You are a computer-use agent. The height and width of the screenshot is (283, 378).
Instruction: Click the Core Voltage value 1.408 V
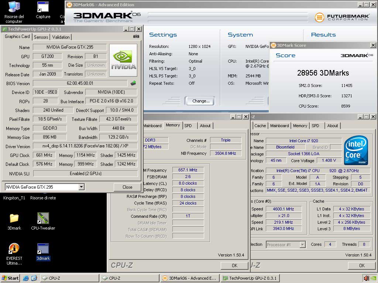pyautogui.click(x=329, y=160)
